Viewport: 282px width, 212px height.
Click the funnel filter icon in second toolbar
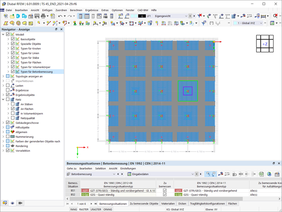204,23
